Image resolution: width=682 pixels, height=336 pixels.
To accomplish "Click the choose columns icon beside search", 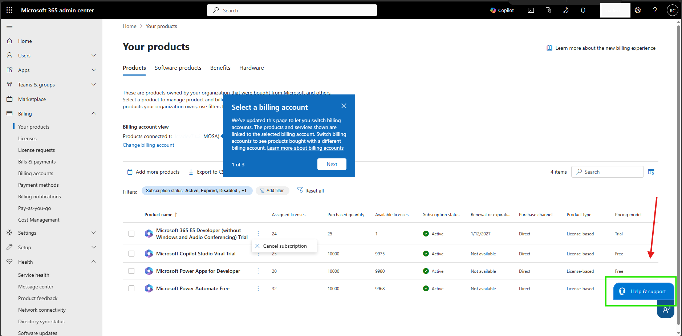I will (651, 172).
